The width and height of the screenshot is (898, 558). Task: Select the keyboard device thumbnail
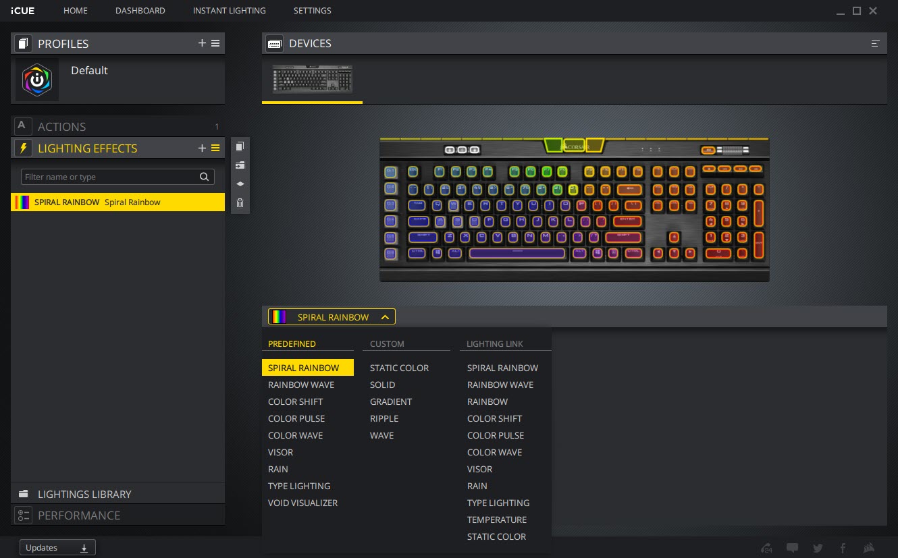pos(312,79)
